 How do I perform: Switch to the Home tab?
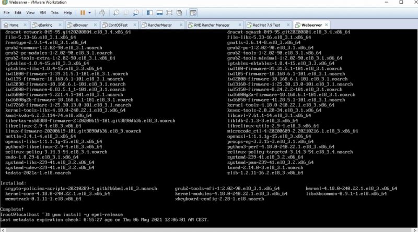pos(14,25)
